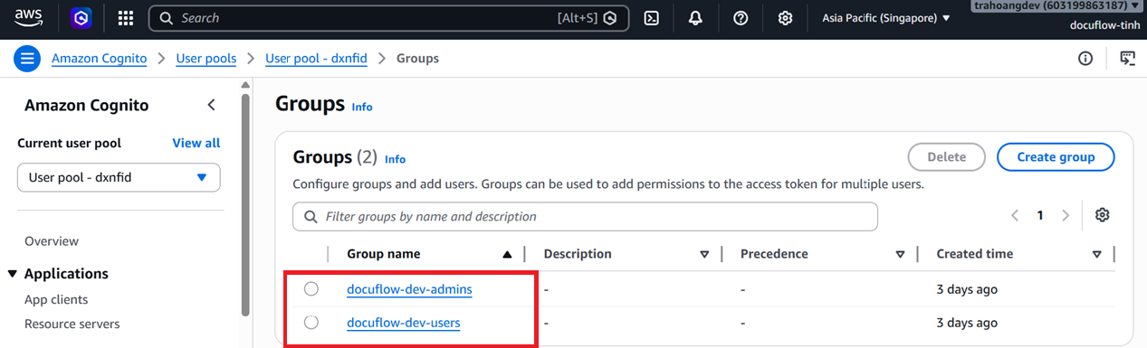Open the help question mark icon
The width and height of the screenshot is (1147, 348).
[x=741, y=18]
